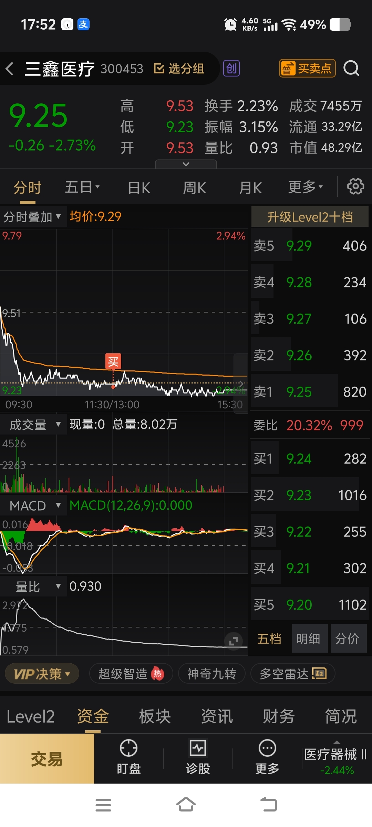372x827 pixels.
Task: Expand the chart to fullscreen icon
Action: pyautogui.click(x=234, y=641)
